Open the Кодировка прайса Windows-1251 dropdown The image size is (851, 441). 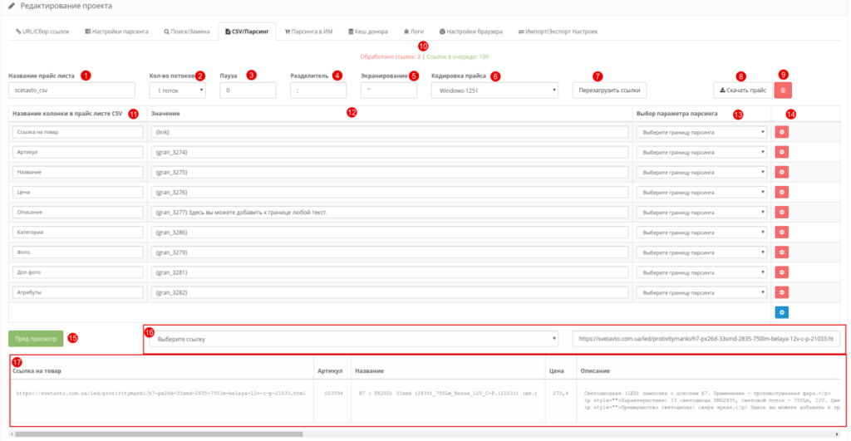[495, 90]
